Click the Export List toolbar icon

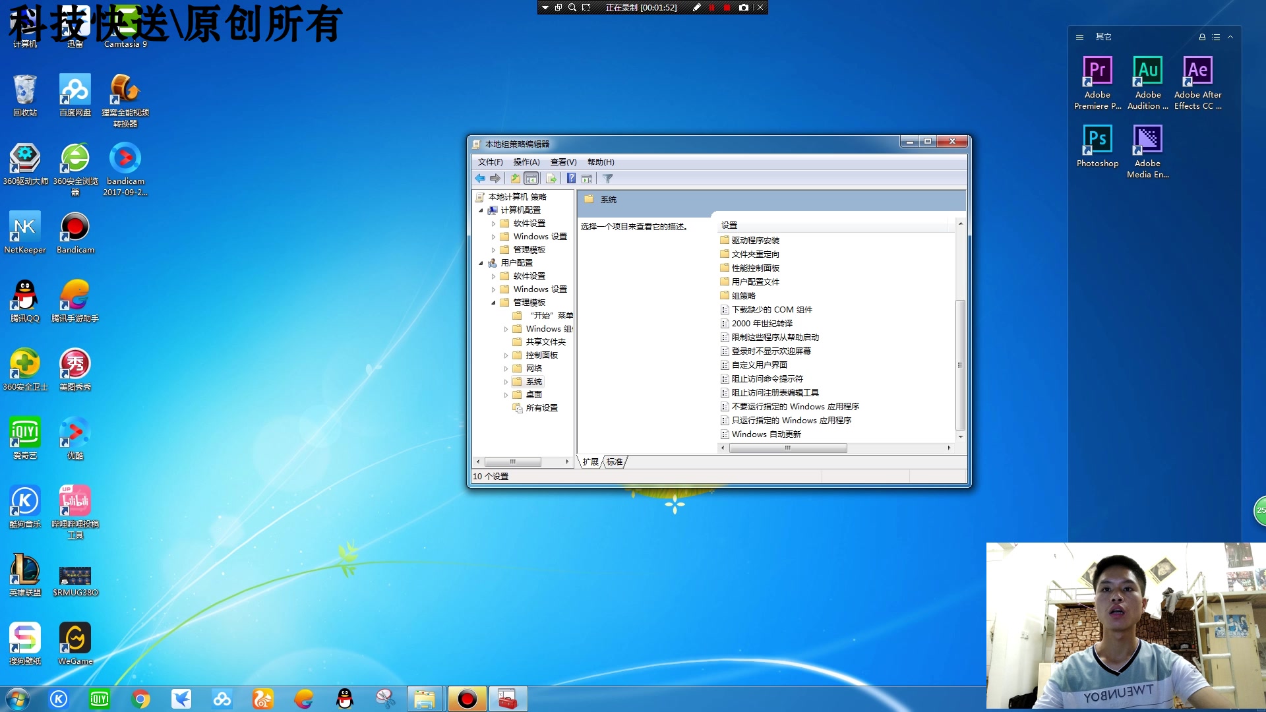click(x=551, y=179)
